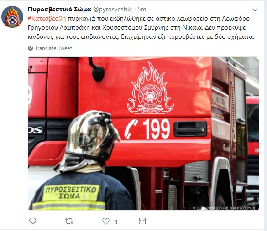Open the fire truck photo attachment

pyautogui.click(x=143, y=133)
